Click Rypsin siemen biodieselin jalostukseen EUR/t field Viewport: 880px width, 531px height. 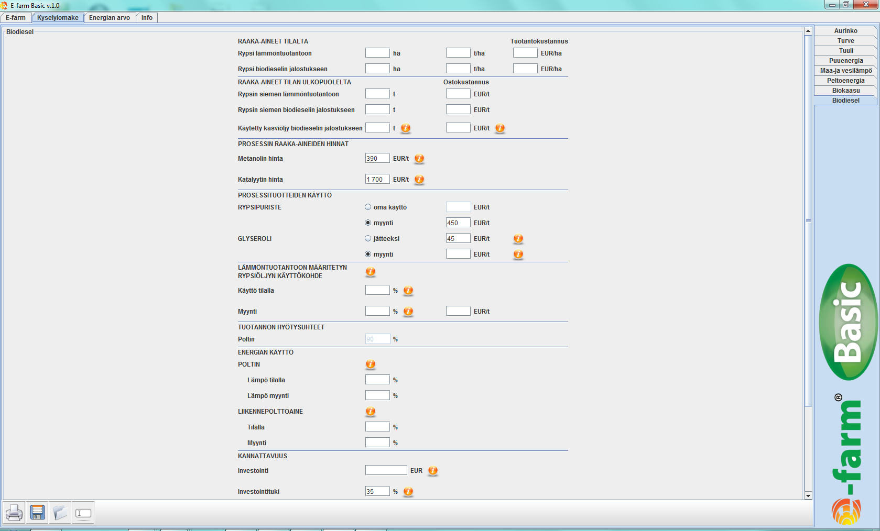(x=458, y=109)
